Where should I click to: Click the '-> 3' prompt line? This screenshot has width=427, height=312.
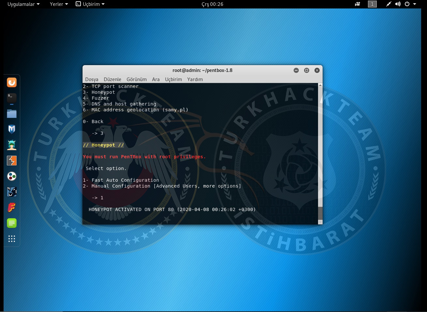[x=98, y=133]
